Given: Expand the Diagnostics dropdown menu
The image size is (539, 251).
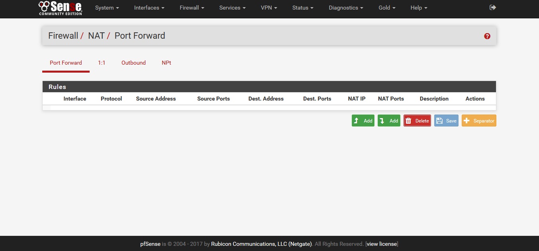Looking at the screenshot, I should tap(346, 8).
